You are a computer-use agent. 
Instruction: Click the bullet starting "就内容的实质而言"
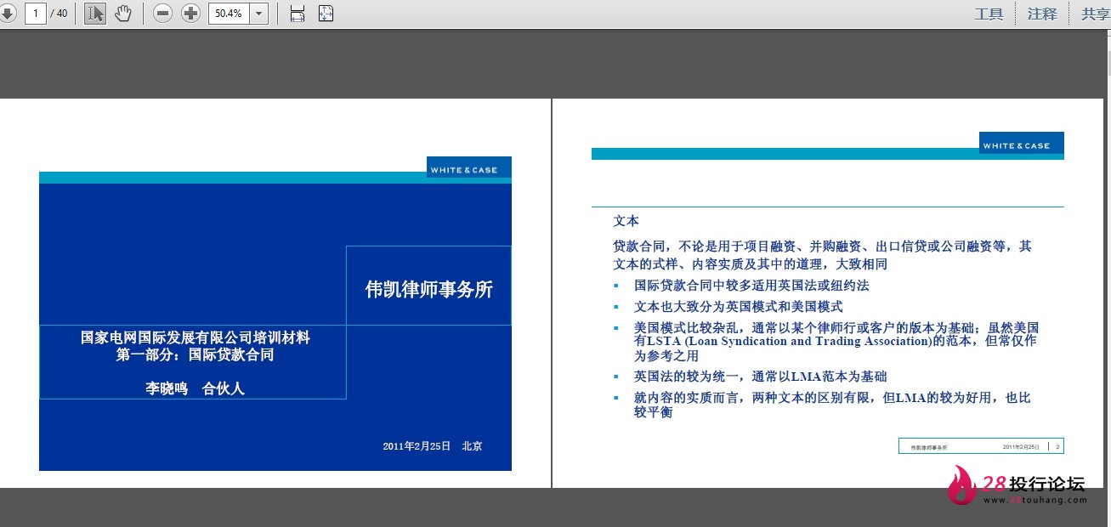(x=832, y=405)
